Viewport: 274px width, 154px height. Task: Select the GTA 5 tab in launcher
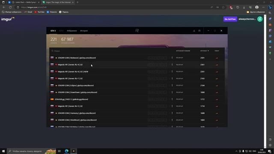click(x=53, y=31)
